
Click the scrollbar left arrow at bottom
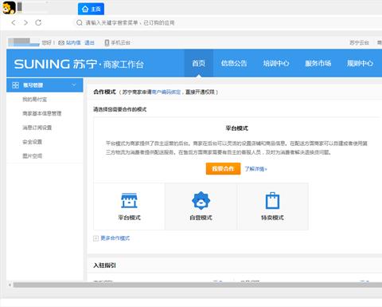(10, 285)
